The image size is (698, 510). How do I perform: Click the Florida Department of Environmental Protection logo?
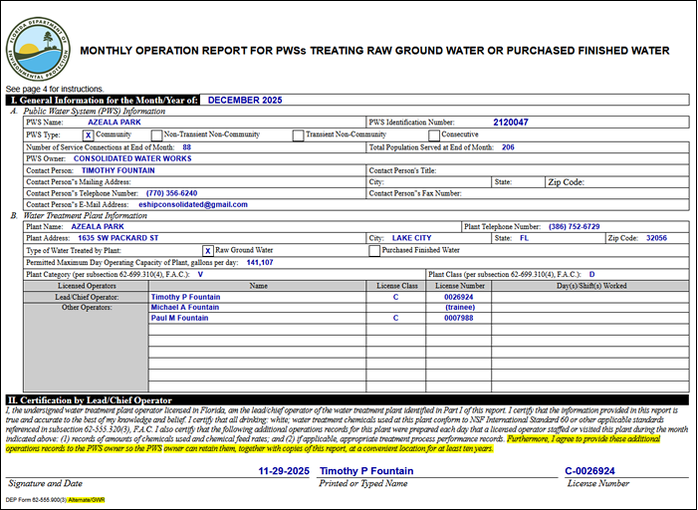[x=41, y=47]
